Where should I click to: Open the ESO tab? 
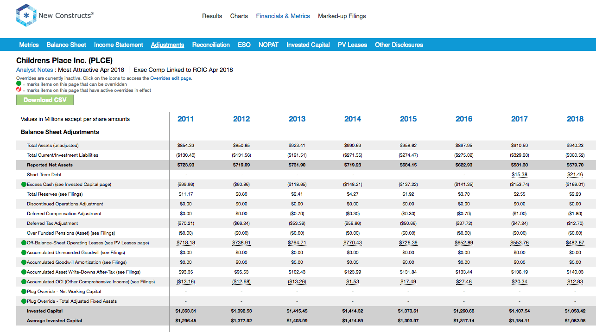pyautogui.click(x=244, y=45)
